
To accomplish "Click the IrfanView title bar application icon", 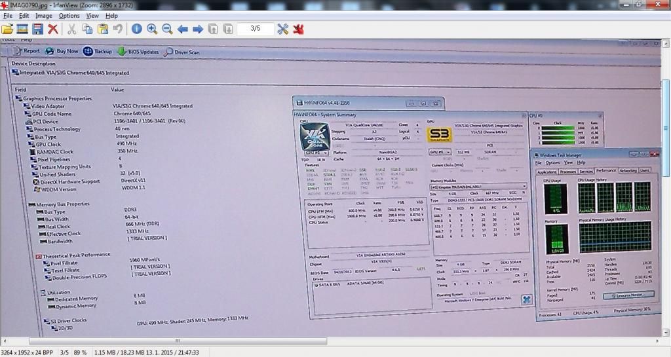I will pyautogui.click(x=5, y=5).
